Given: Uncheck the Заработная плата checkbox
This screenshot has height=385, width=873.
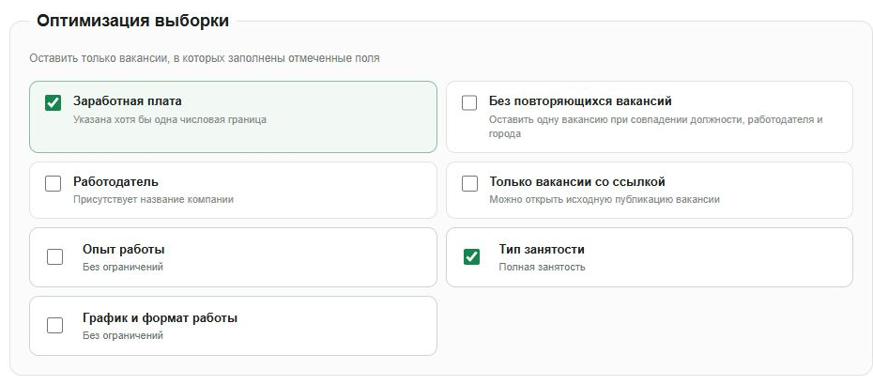Looking at the screenshot, I should tap(53, 103).
